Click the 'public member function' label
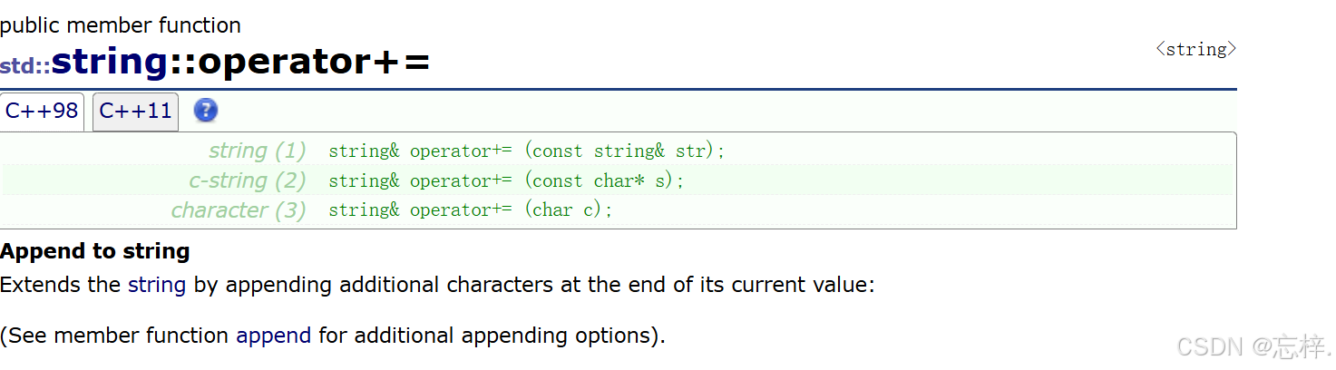1336x370 pixels. click(121, 25)
